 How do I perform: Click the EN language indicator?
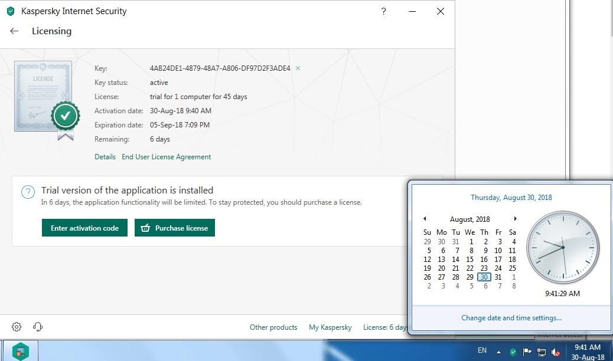[482, 350]
